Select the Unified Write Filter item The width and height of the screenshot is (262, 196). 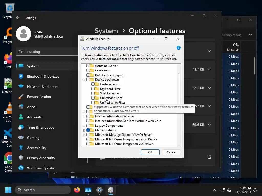coord(113,103)
